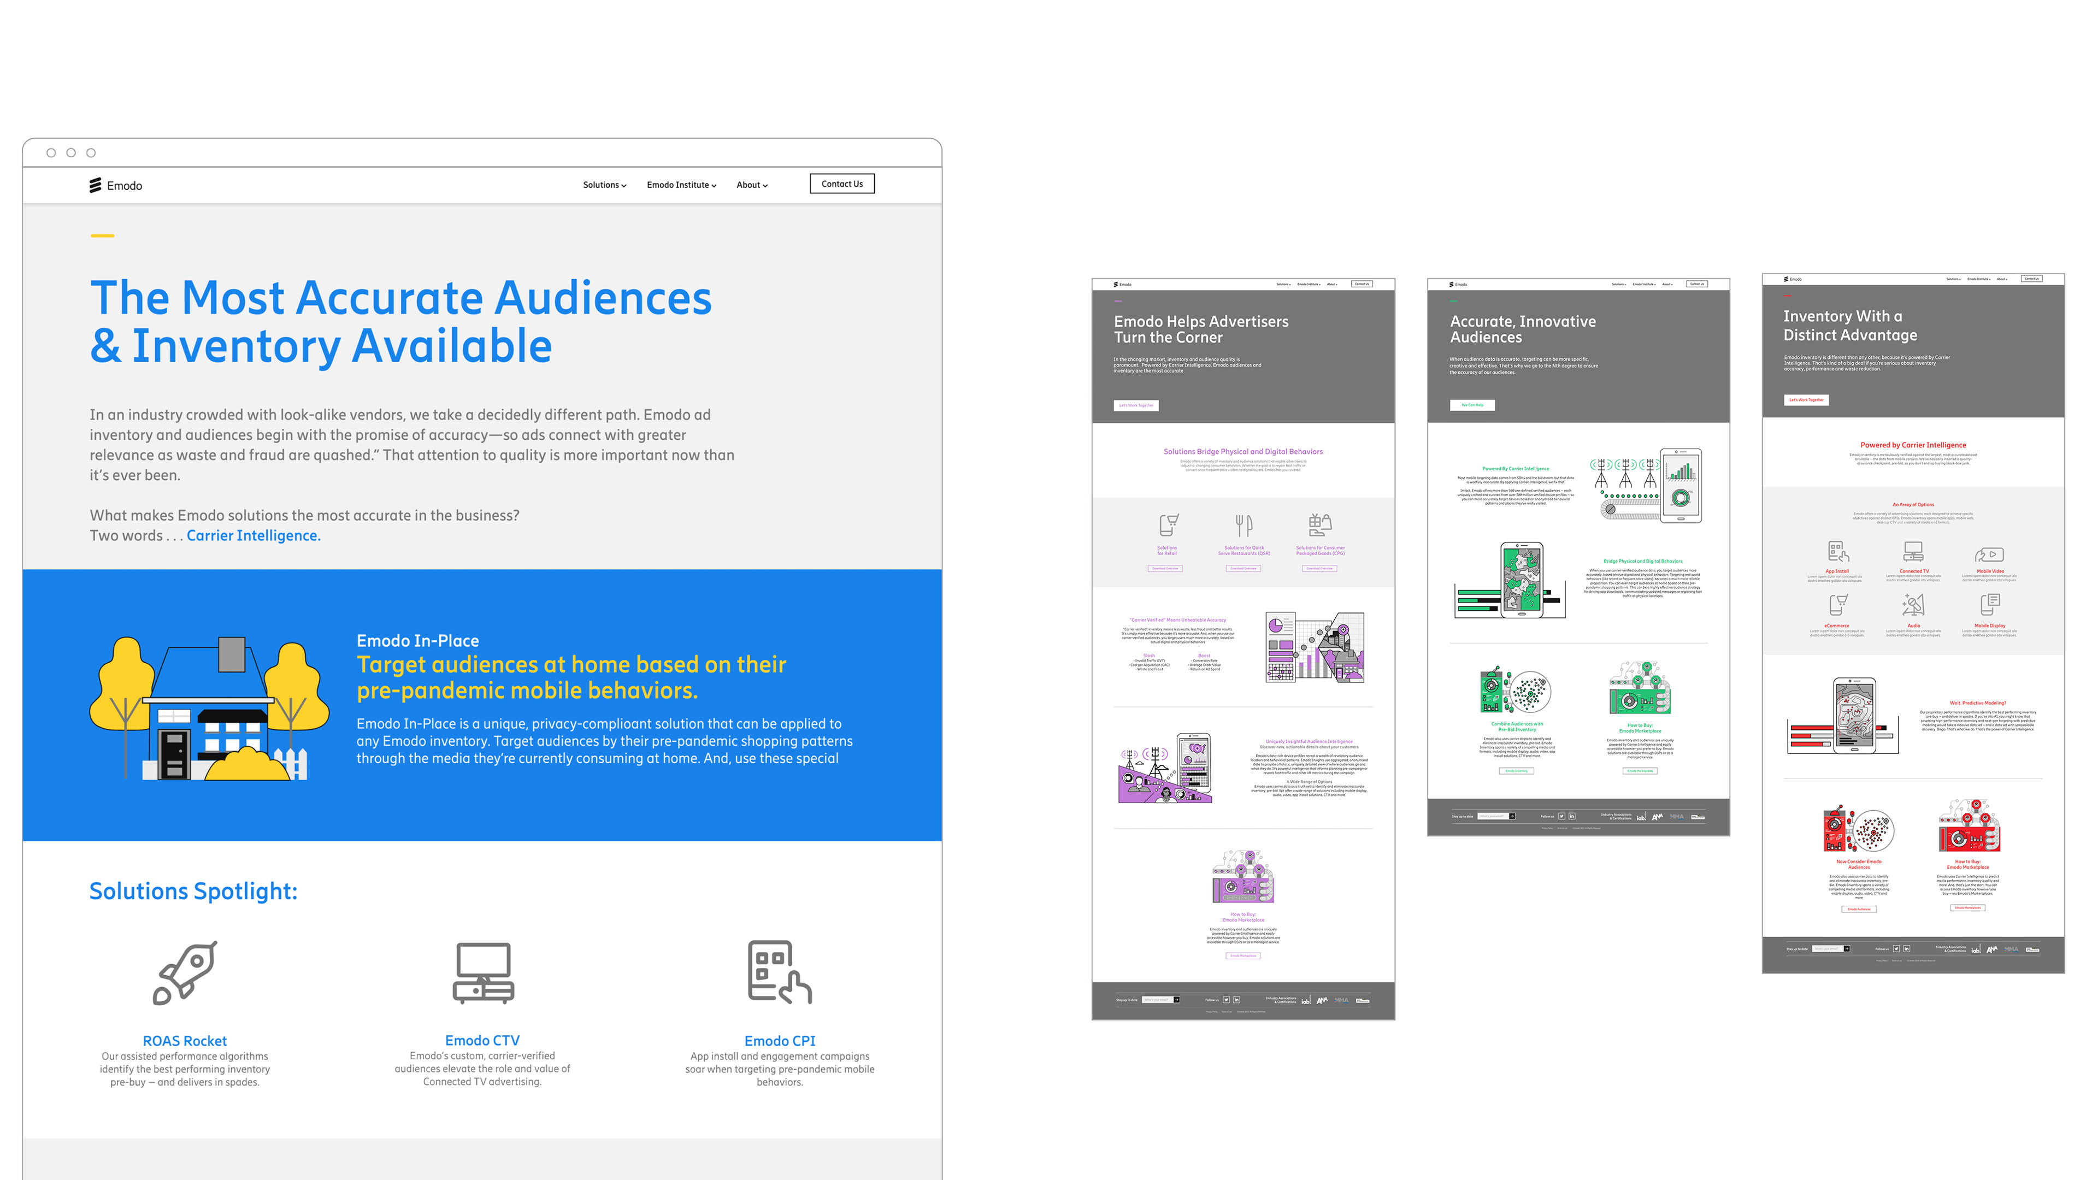Open the About dropdown menu
This screenshot has height=1180, width=2098.
(752, 185)
